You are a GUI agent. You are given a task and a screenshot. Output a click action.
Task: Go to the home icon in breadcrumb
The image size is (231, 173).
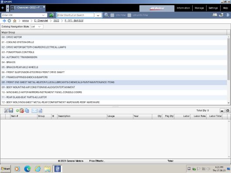14,21
